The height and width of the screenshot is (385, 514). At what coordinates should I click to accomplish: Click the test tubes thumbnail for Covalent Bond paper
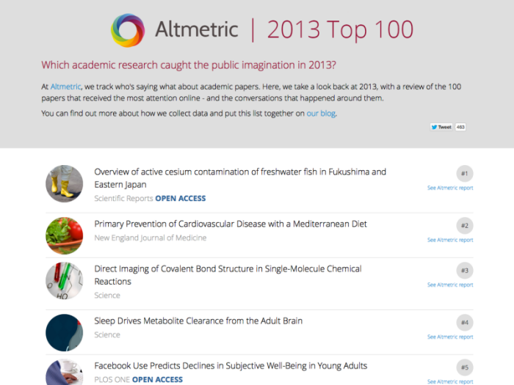tap(65, 281)
